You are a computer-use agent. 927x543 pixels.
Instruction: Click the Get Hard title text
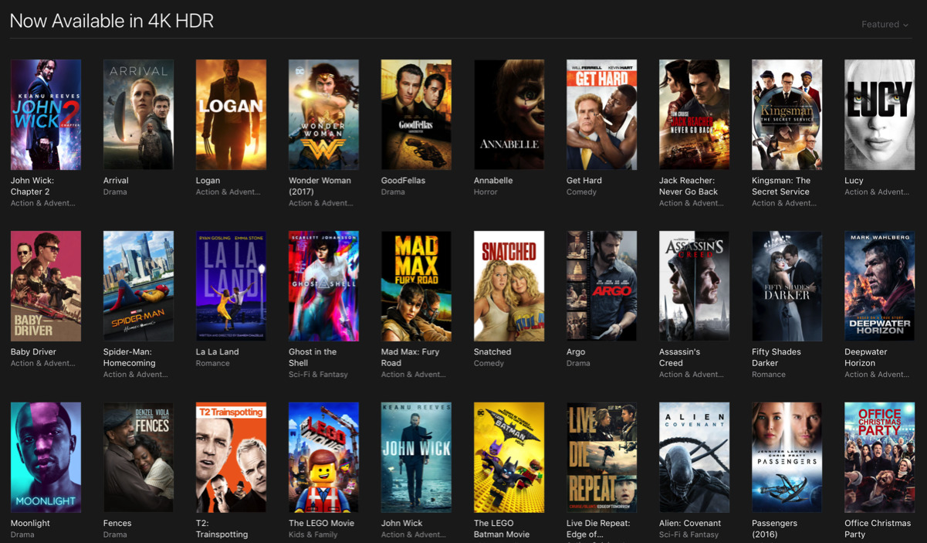(584, 181)
